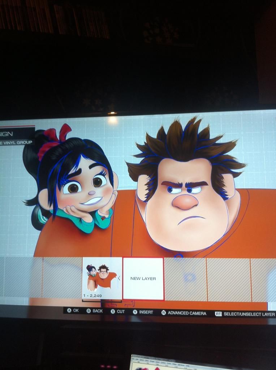Select the layer thumbnail labeled 1 - 2,249
Viewport: 276px width, 370px height.
point(102,278)
